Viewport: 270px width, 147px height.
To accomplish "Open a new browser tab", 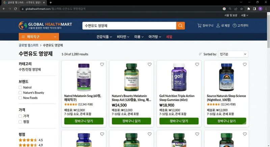I will (x=51, y=3).
